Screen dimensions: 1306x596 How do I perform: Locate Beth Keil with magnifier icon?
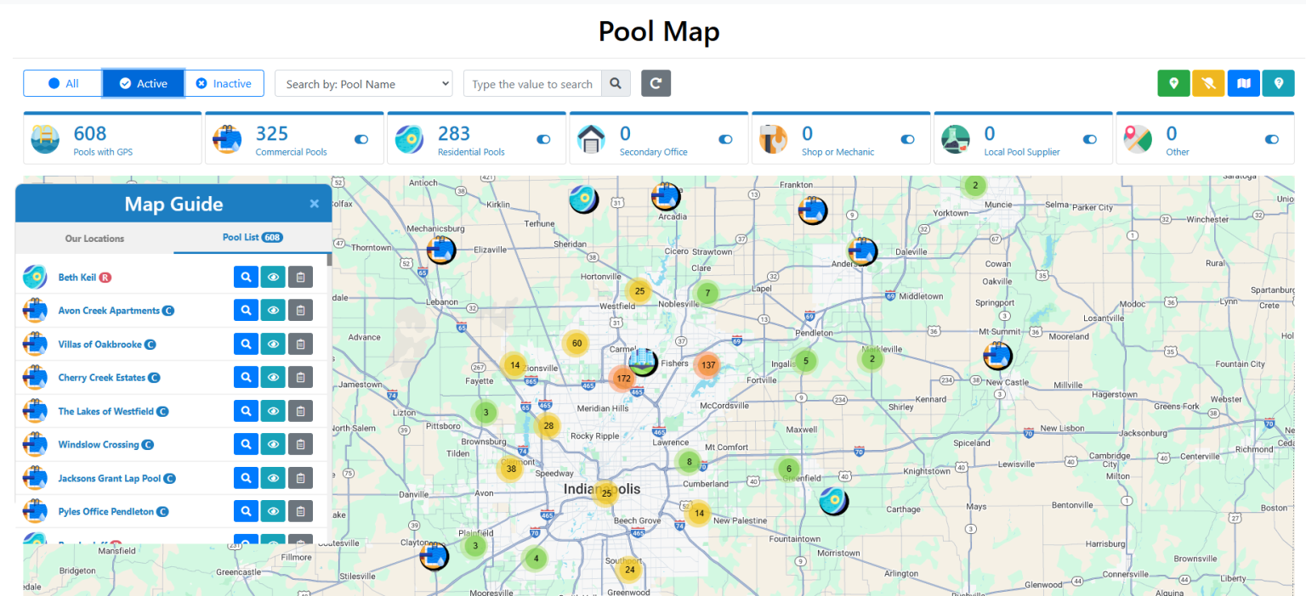[246, 278]
